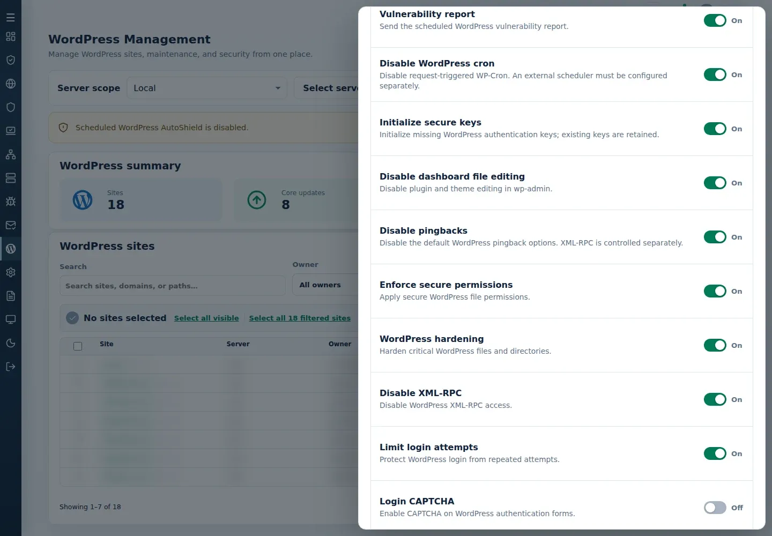Toggle Limit login attempts switch
This screenshot has width=772, height=536.
pos(715,453)
